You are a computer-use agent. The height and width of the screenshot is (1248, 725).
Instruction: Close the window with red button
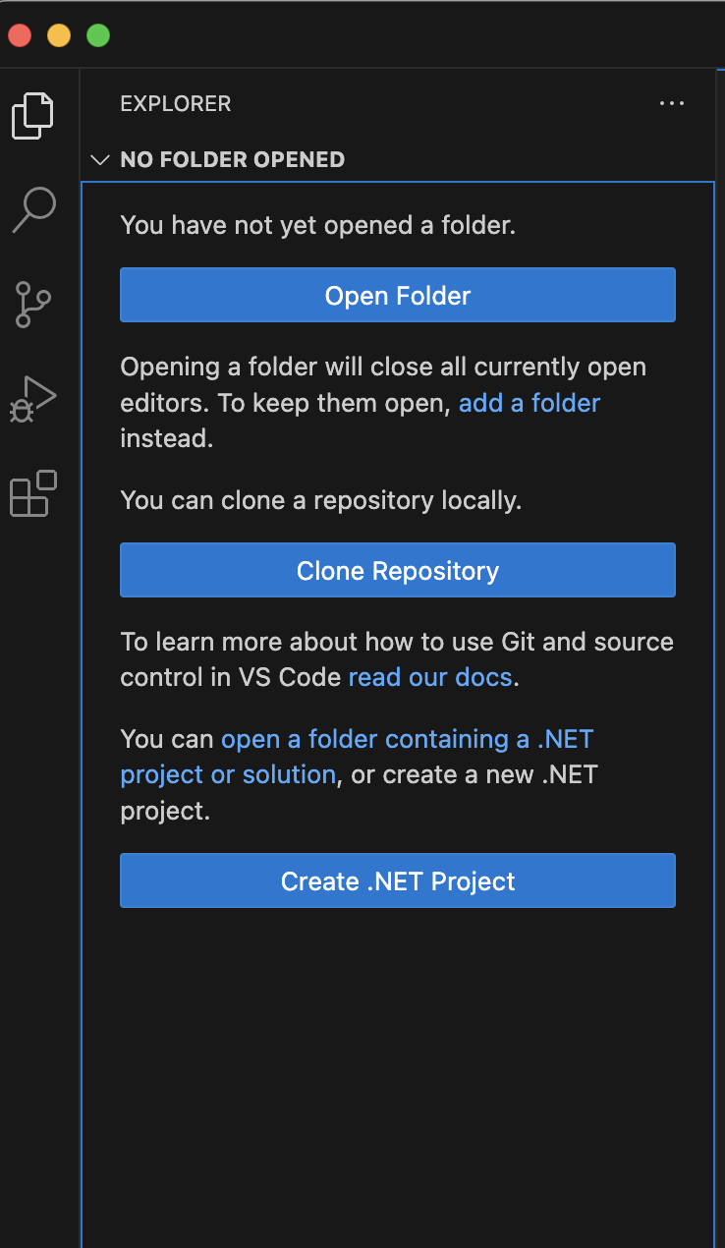(x=20, y=36)
